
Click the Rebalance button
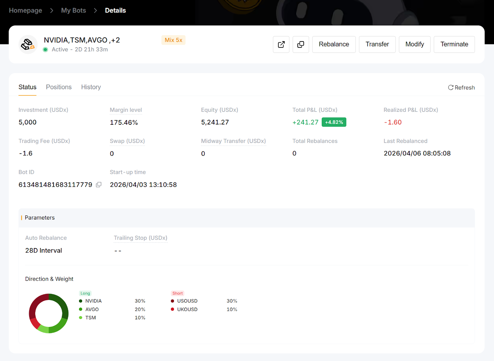(x=334, y=44)
